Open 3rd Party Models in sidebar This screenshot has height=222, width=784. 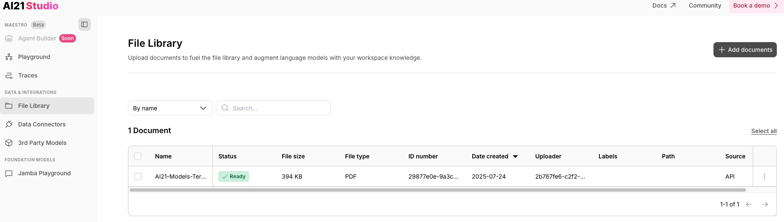(x=42, y=143)
